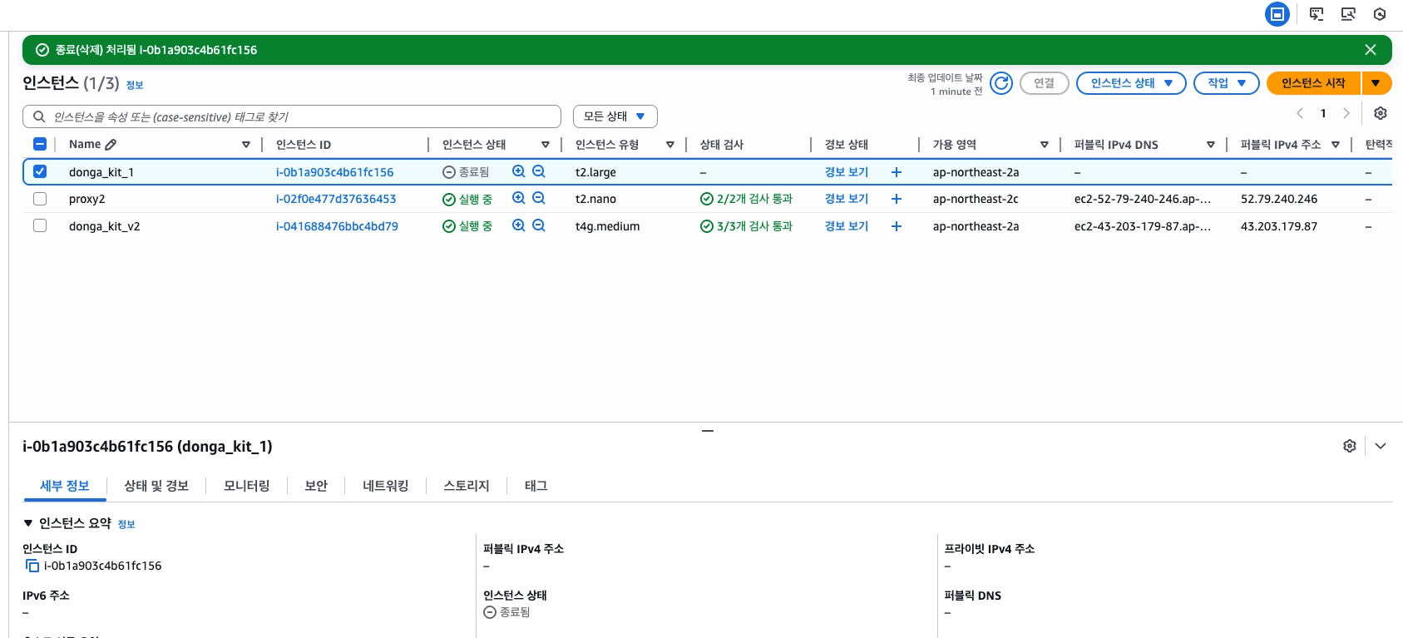Click the 인스턴스 시작 launch button

point(1312,83)
